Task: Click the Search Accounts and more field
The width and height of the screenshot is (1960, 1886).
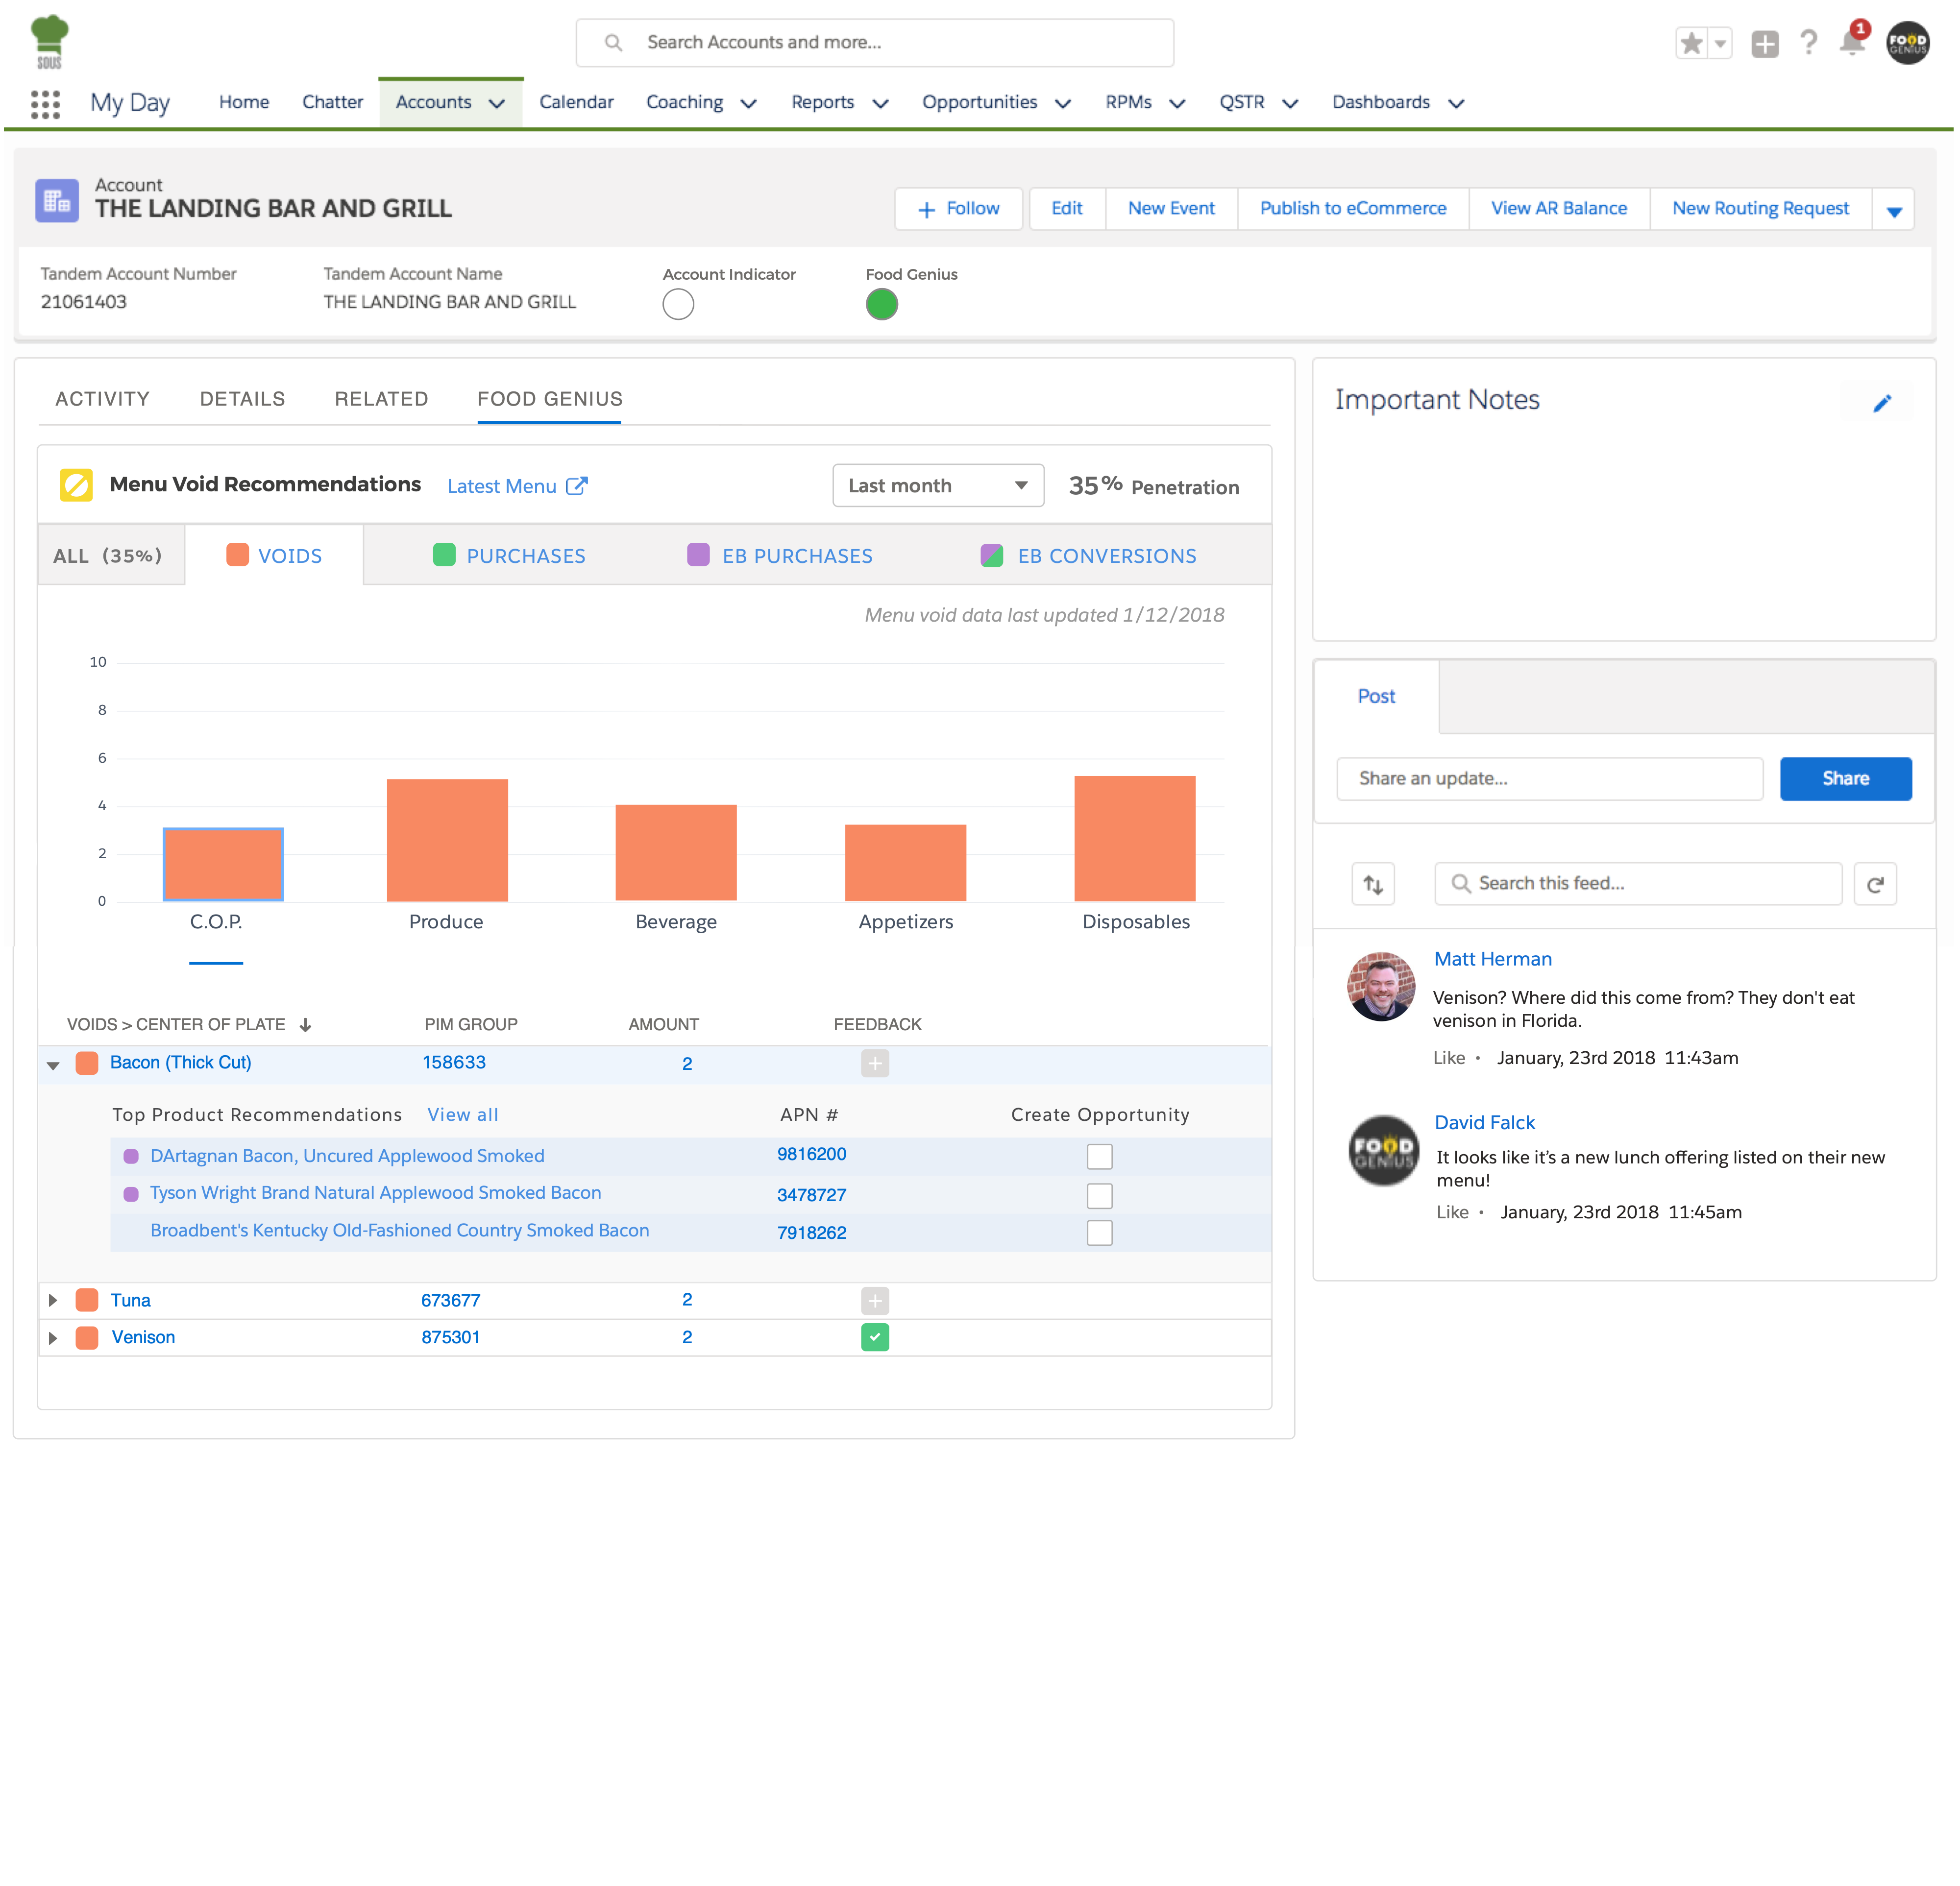Action: [x=875, y=43]
